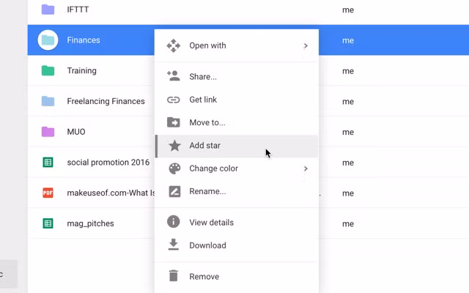Expand the Change color submenu arrow
469x293 pixels.
point(306,168)
